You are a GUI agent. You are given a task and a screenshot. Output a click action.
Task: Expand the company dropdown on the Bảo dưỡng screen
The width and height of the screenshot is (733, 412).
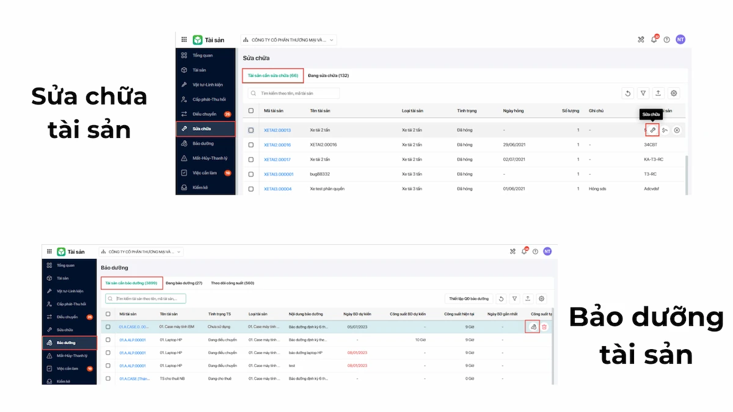[142, 251]
